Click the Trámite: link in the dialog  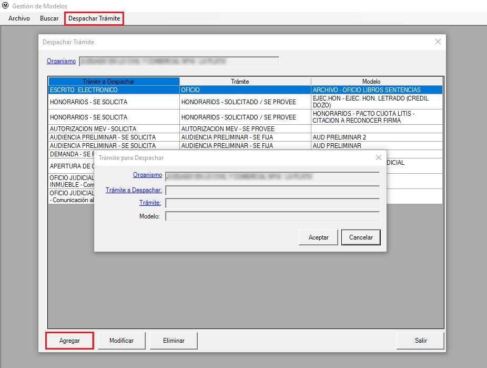150,203
